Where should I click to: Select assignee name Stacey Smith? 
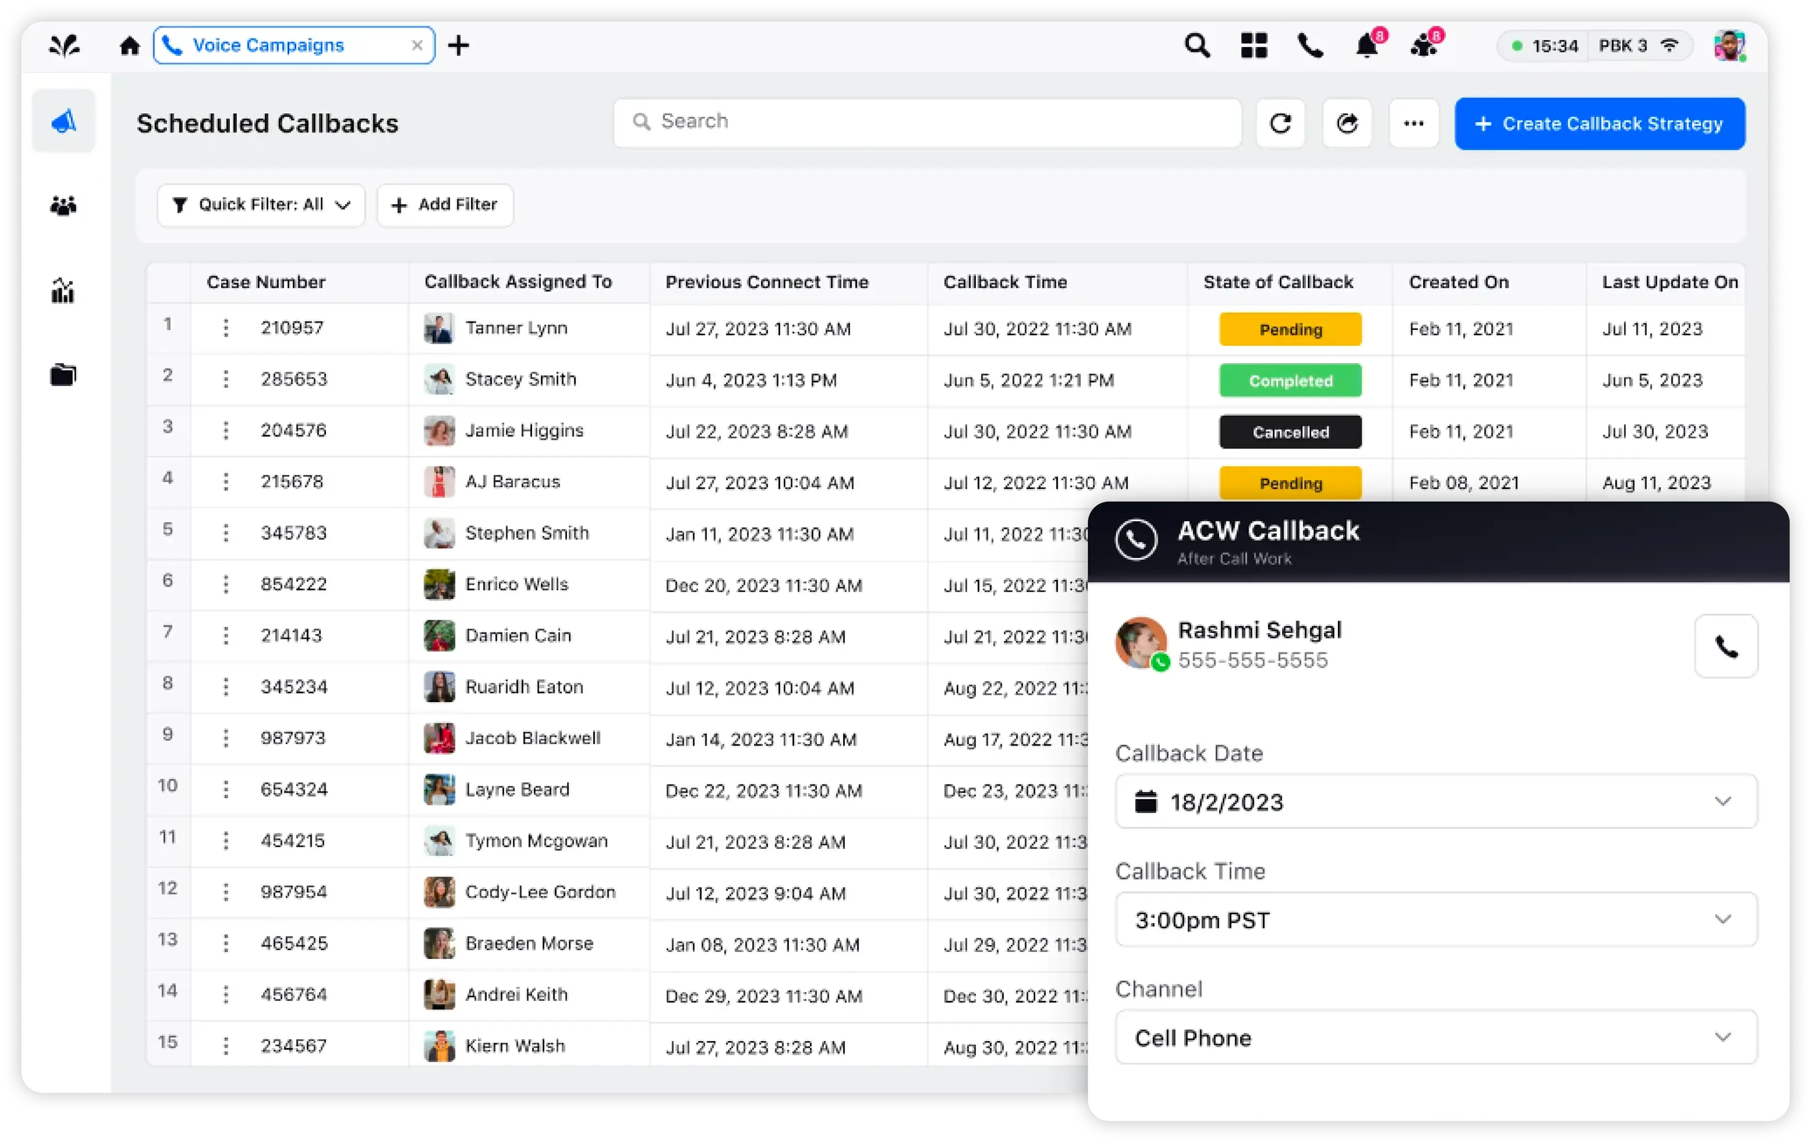coord(521,379)
